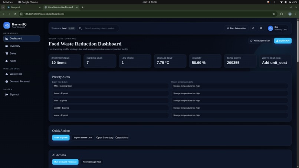Open a new browser tab
Image resolution: width=299 pixels, height=168 pixels.
[83, 7]
